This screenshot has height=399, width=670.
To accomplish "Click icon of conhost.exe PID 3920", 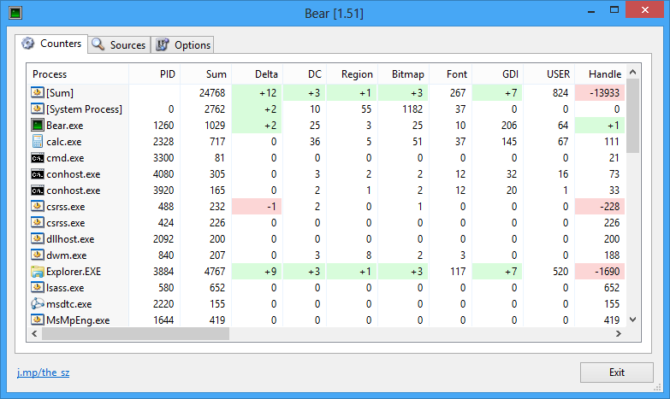I will (x=37, y=191).
